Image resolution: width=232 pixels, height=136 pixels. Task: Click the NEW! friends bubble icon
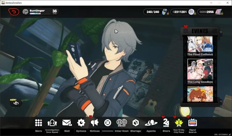[x=16, y=103]
